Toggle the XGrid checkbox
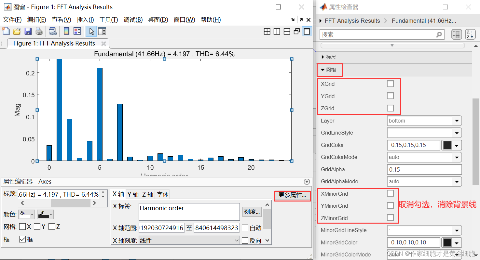This screenshot has width=480, height=260. 390,84
